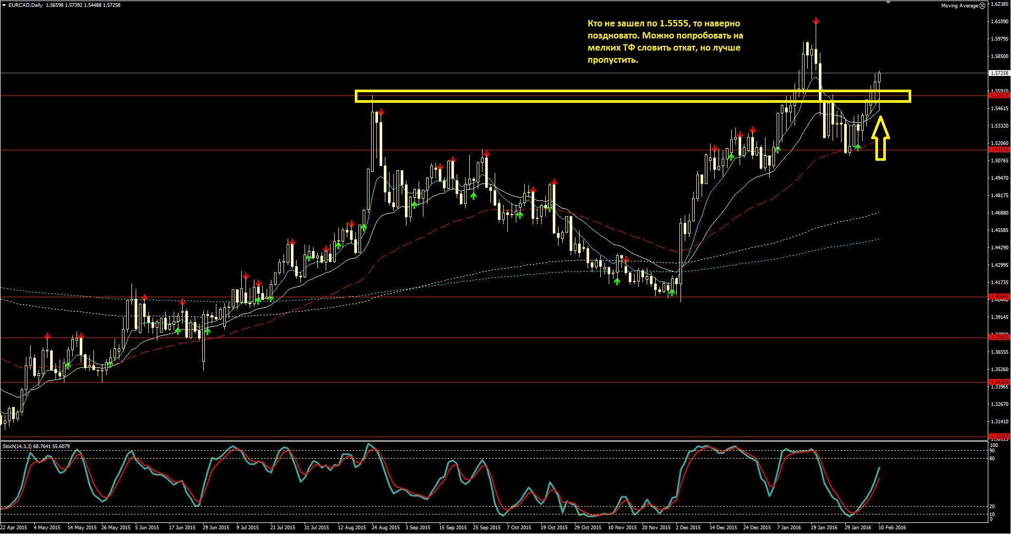The width and height of the screenshot is (1011, 534).
Task: Open the one-click trading triangle beside EURCAD
Action: 4,5
